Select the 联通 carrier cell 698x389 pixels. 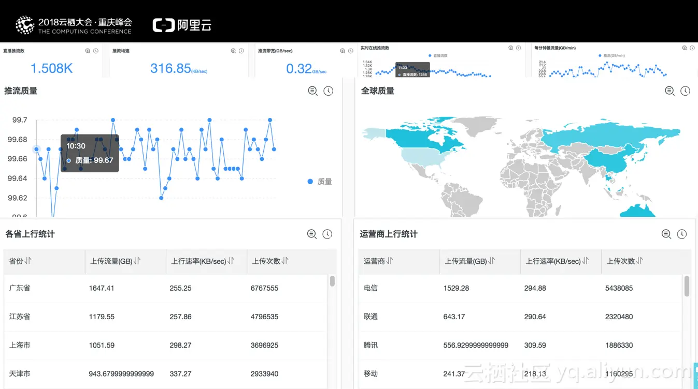[371, 317]
